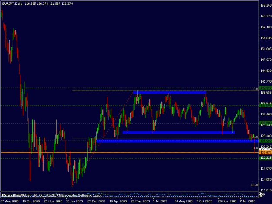Select the orange horizontal line on chart
This screenshot has width=272, height=204.
tap(130, 153)
